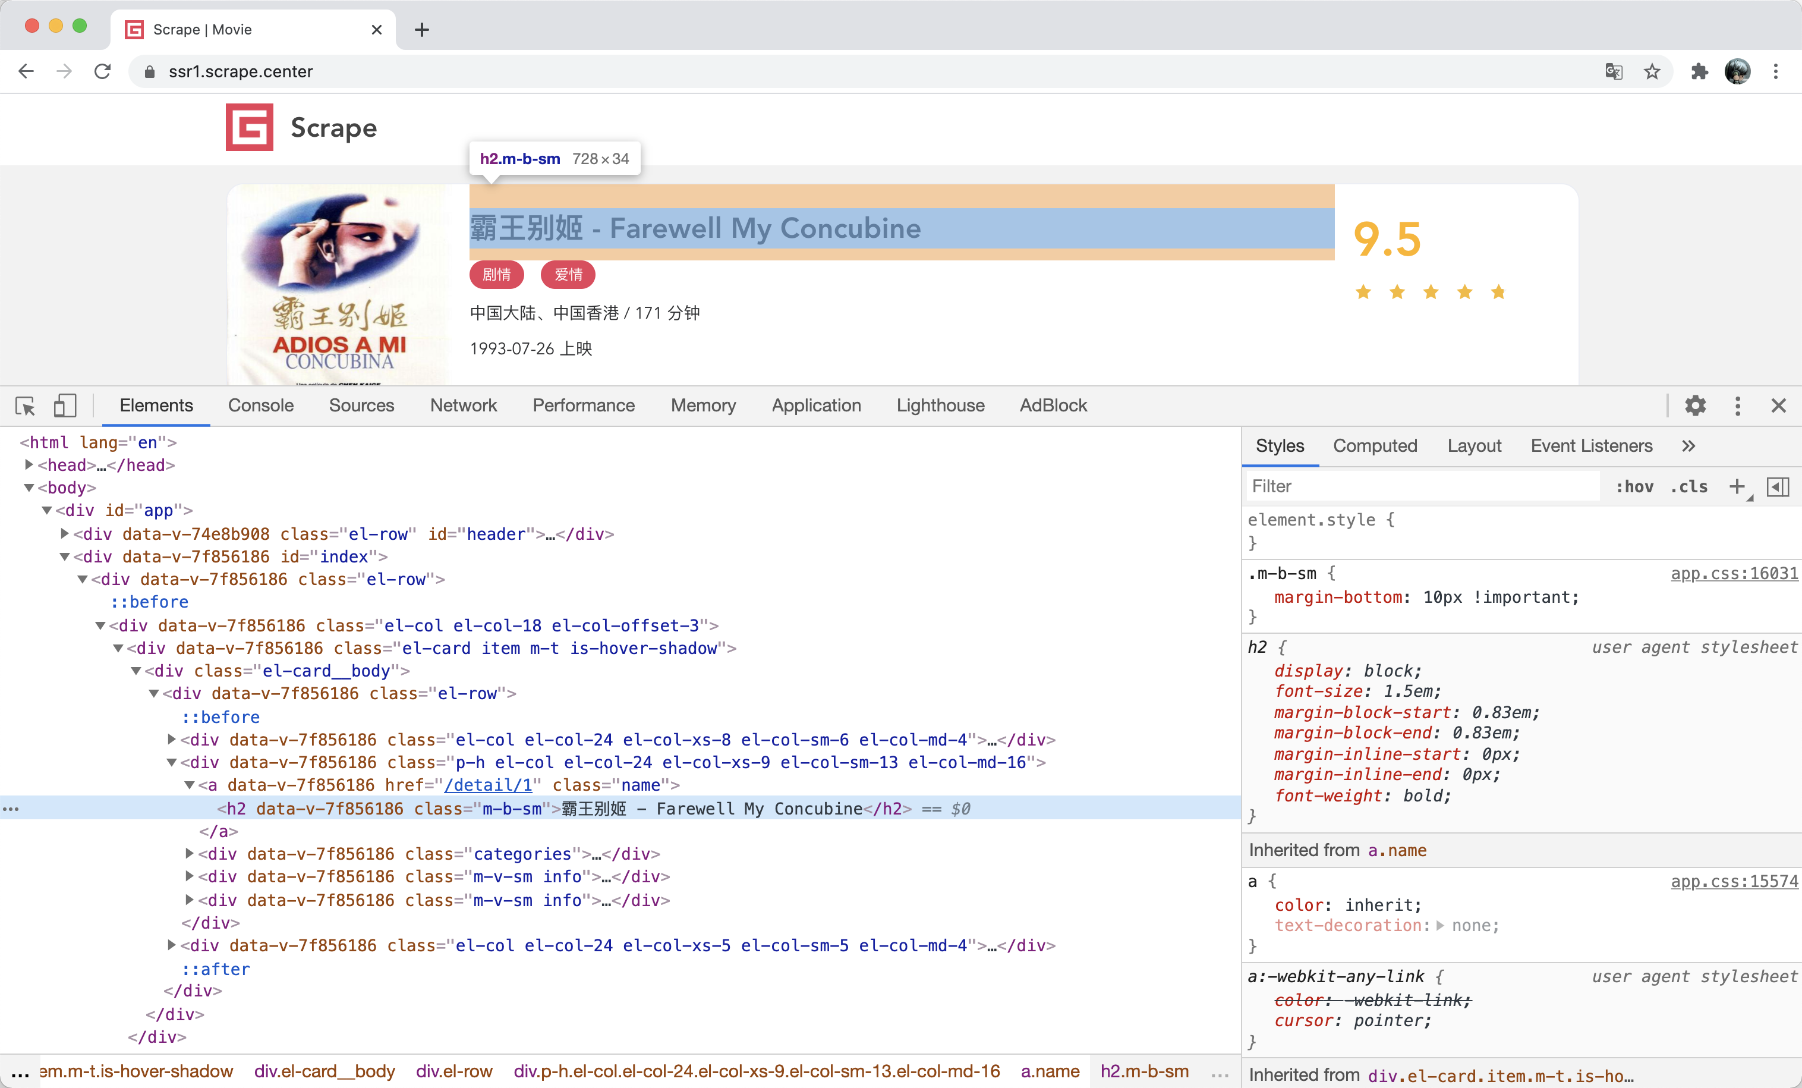This screenshot has width=1802, height=1088.
Task: Activate the inspect element picker
Action: [25, 405]
